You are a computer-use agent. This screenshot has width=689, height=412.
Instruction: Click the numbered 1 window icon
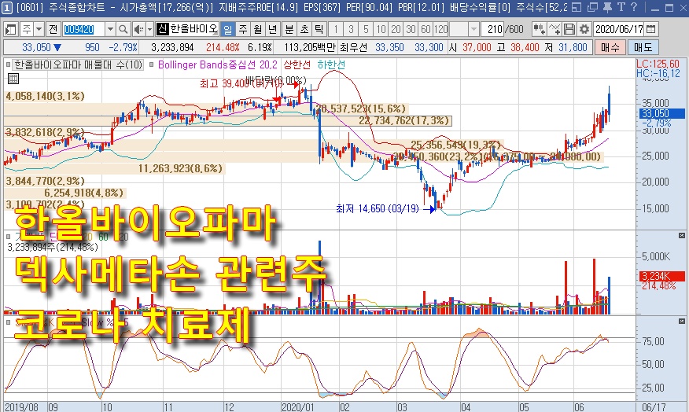[6, 7]
